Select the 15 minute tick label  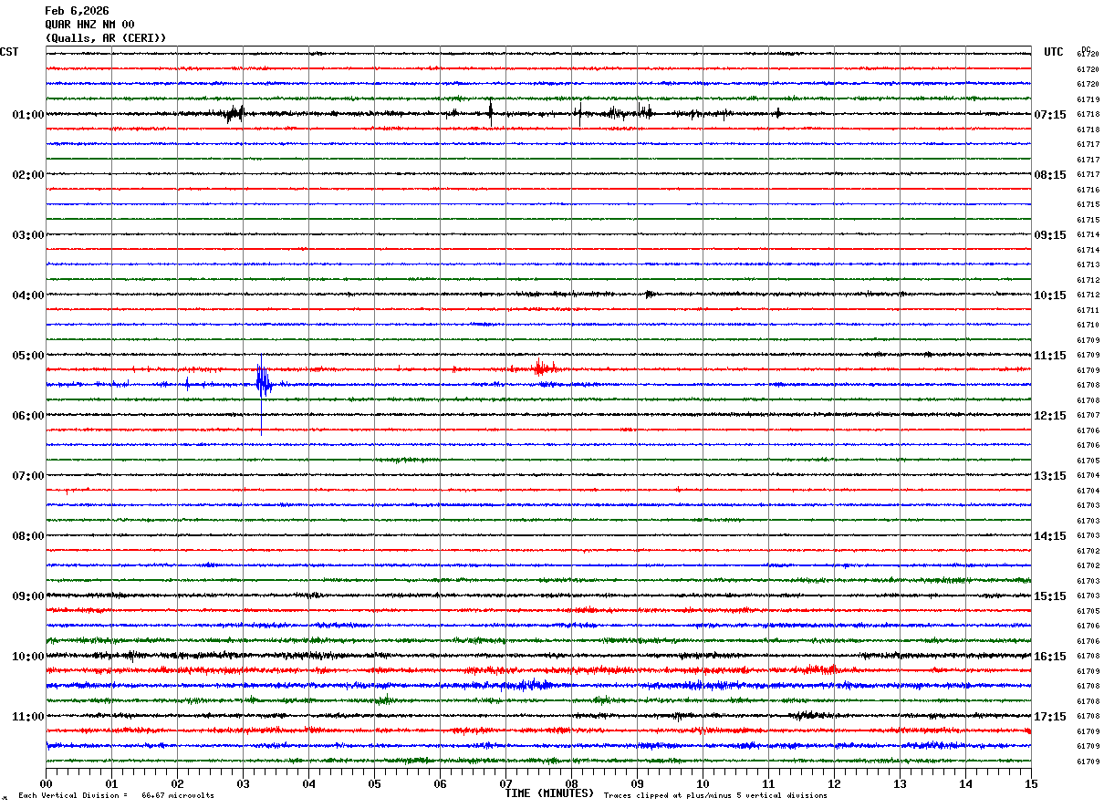[x=1031, y=783]
